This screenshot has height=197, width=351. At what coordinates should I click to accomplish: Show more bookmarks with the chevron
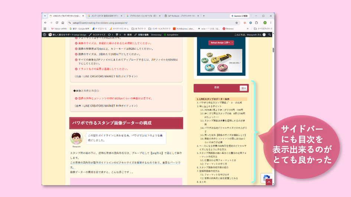[x=248, y=29]
